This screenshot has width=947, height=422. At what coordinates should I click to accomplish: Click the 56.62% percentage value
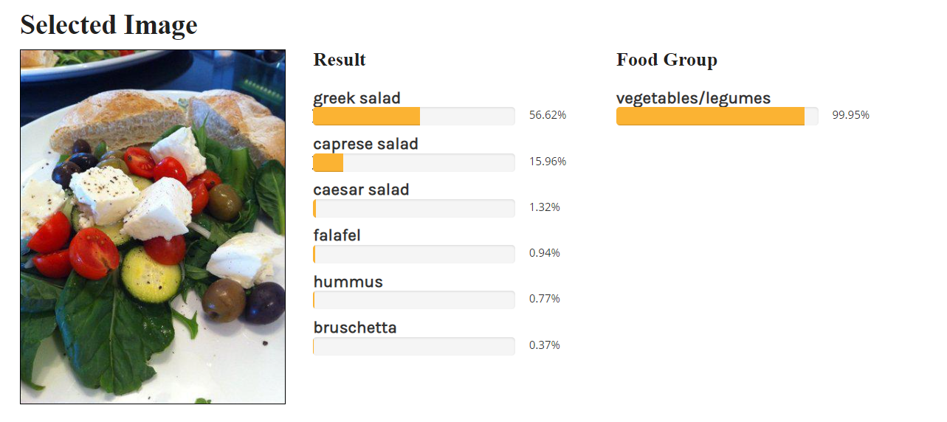tap(548, 115)
